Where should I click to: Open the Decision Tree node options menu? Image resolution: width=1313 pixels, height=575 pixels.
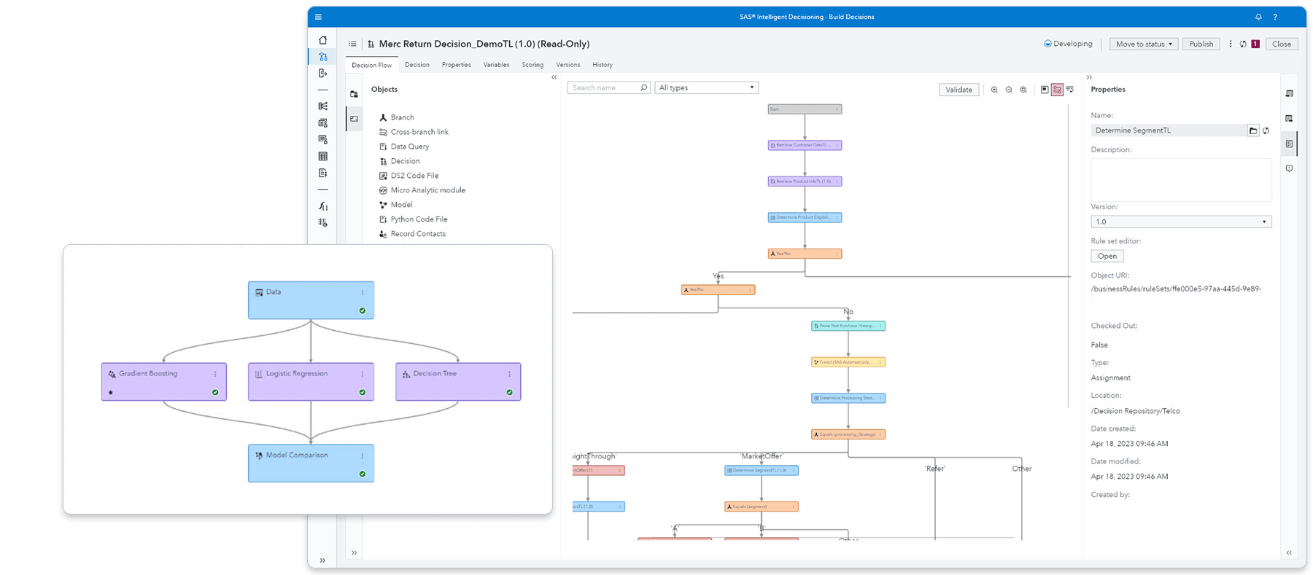pos(509,374)
